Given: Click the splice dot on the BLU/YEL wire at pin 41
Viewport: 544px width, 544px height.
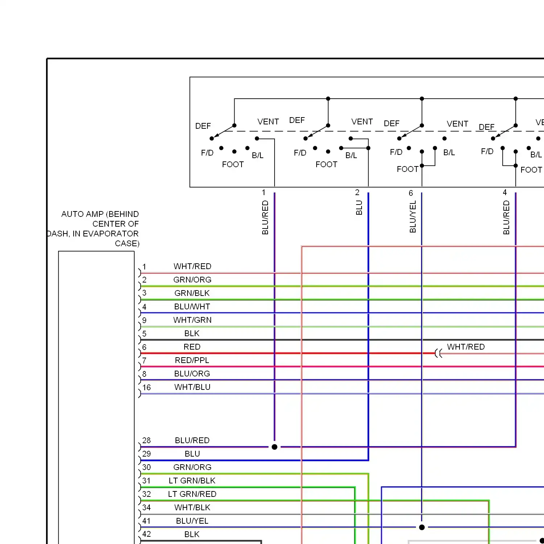Looking at the screenshot, I should pyautogui.click(x=422, y=527).
